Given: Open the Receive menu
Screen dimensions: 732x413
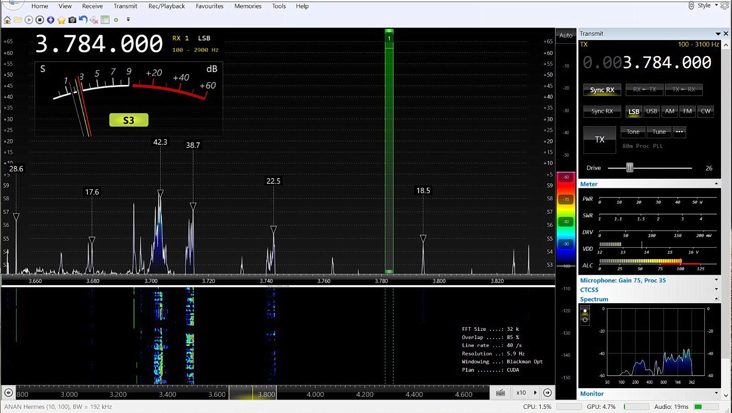Looking at the screenshot, I should 92,6.
